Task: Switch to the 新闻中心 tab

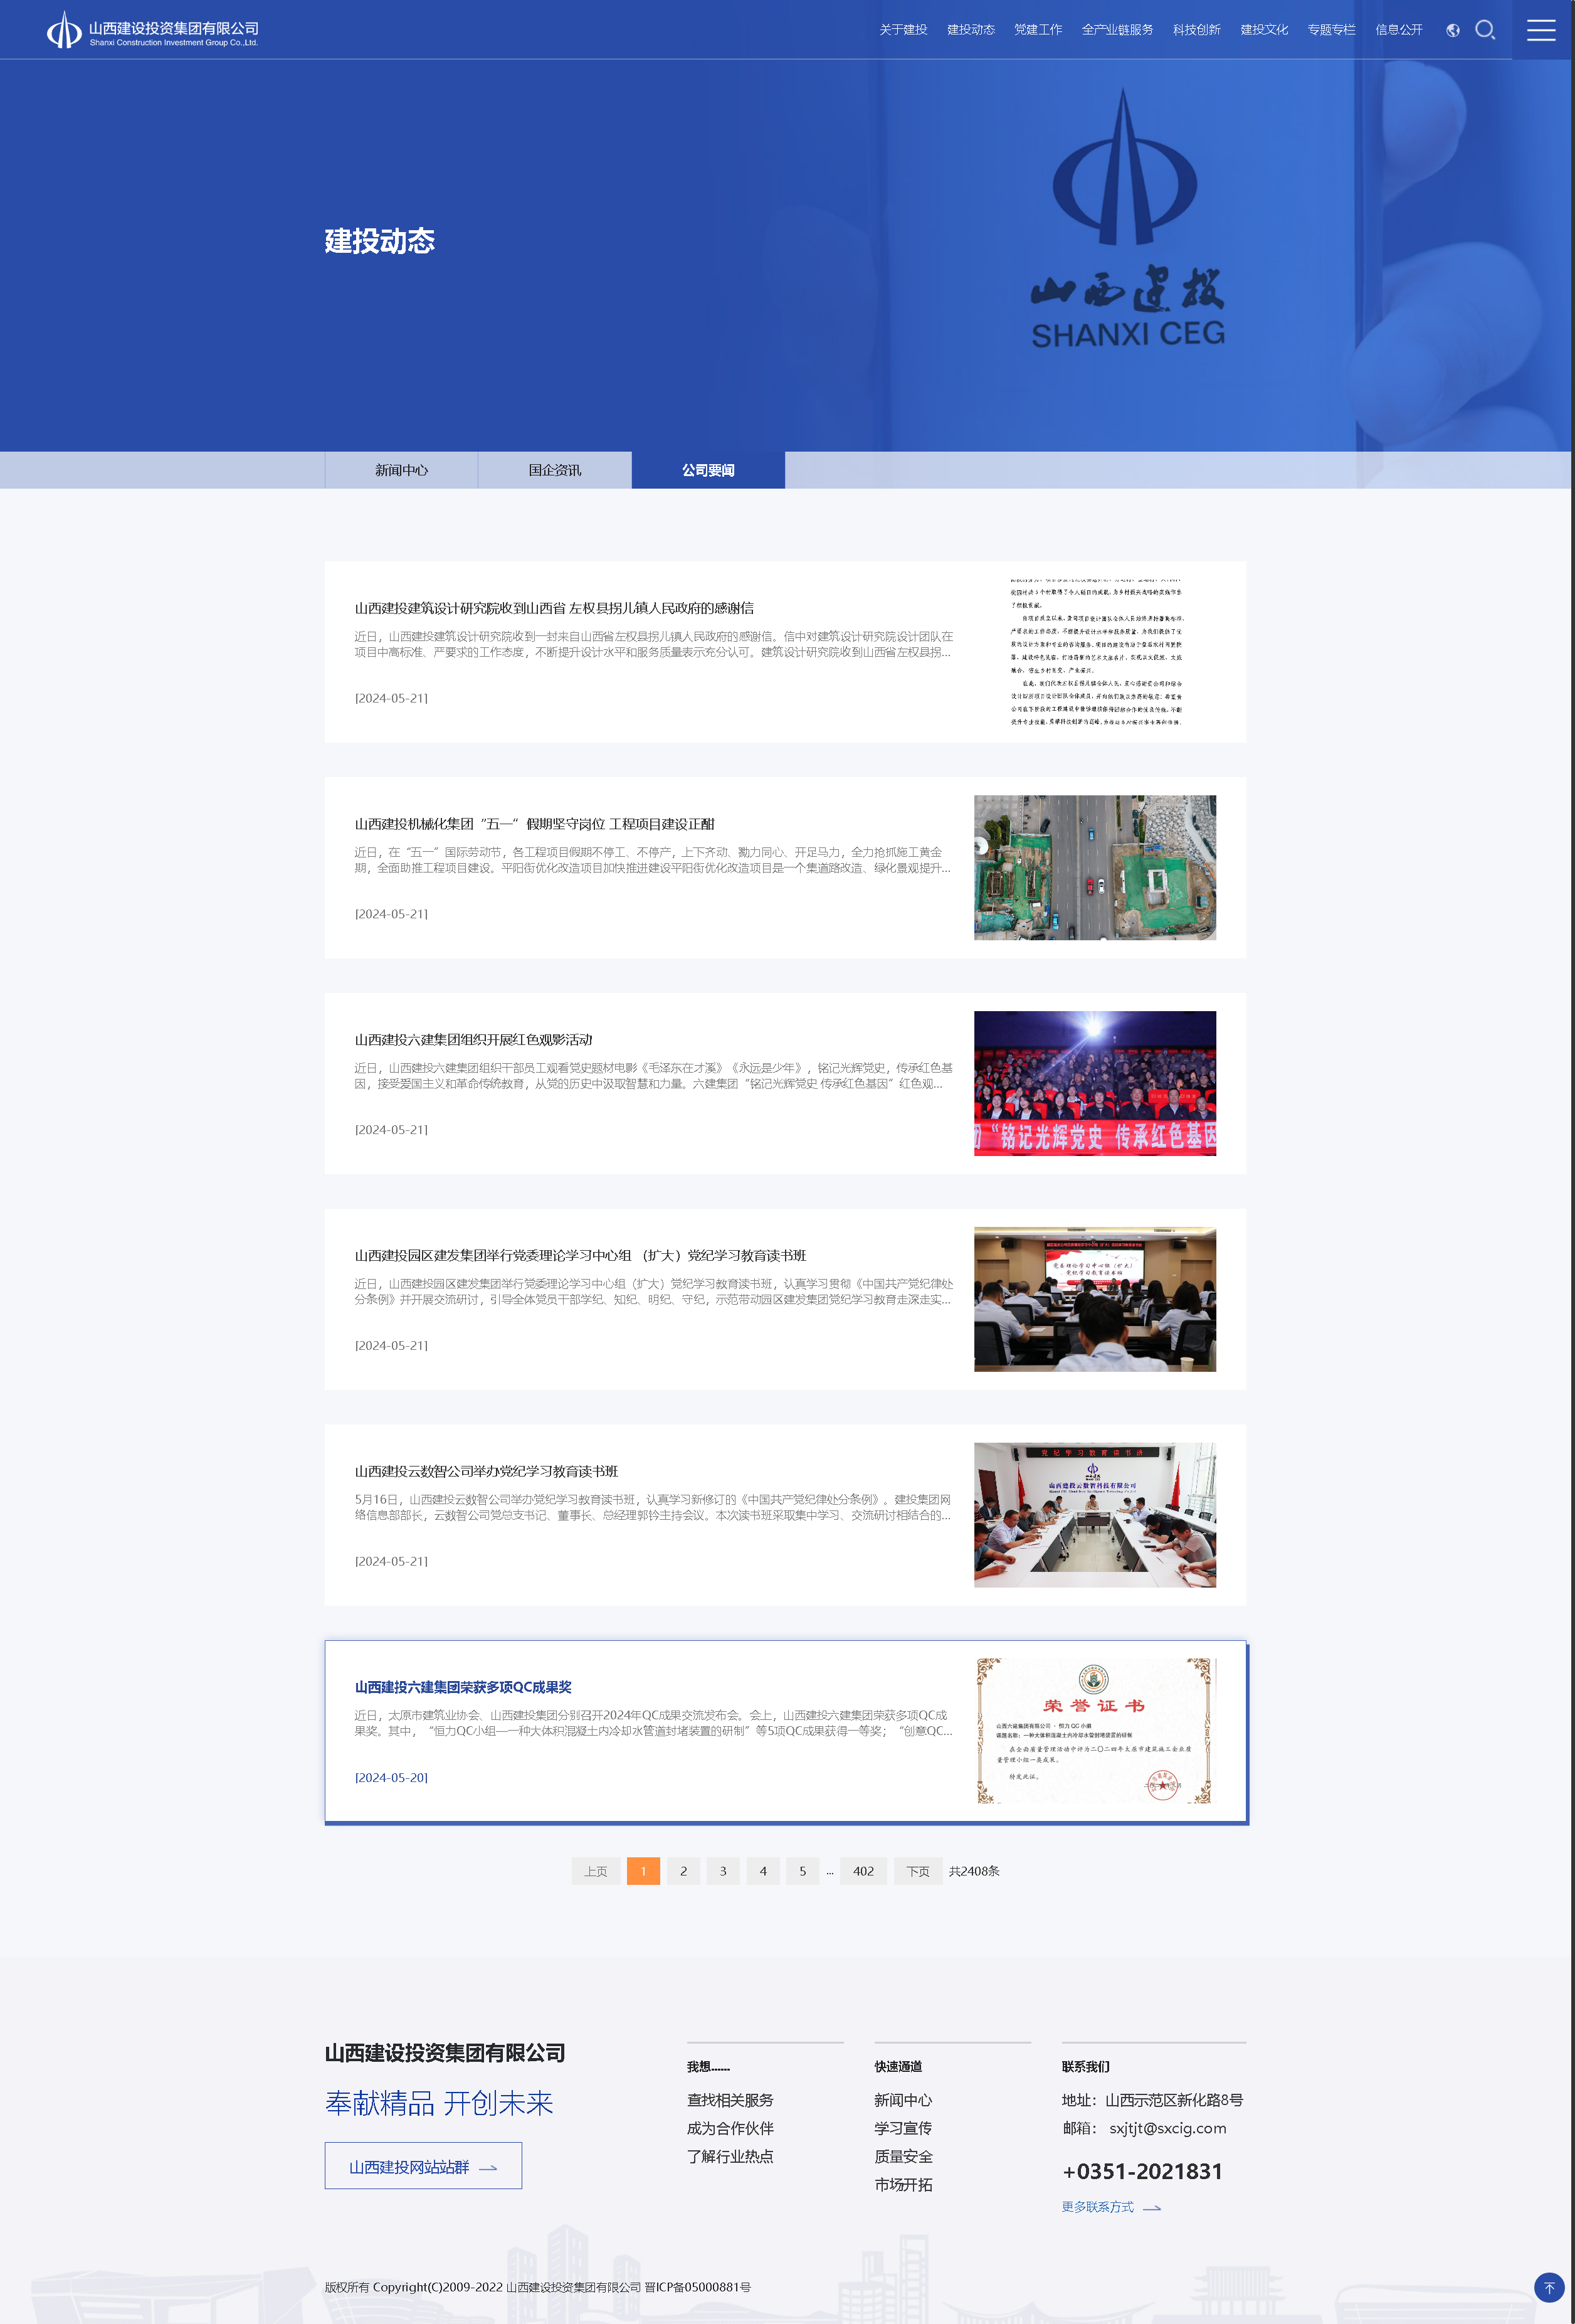Action: click(x=401, y=470)
